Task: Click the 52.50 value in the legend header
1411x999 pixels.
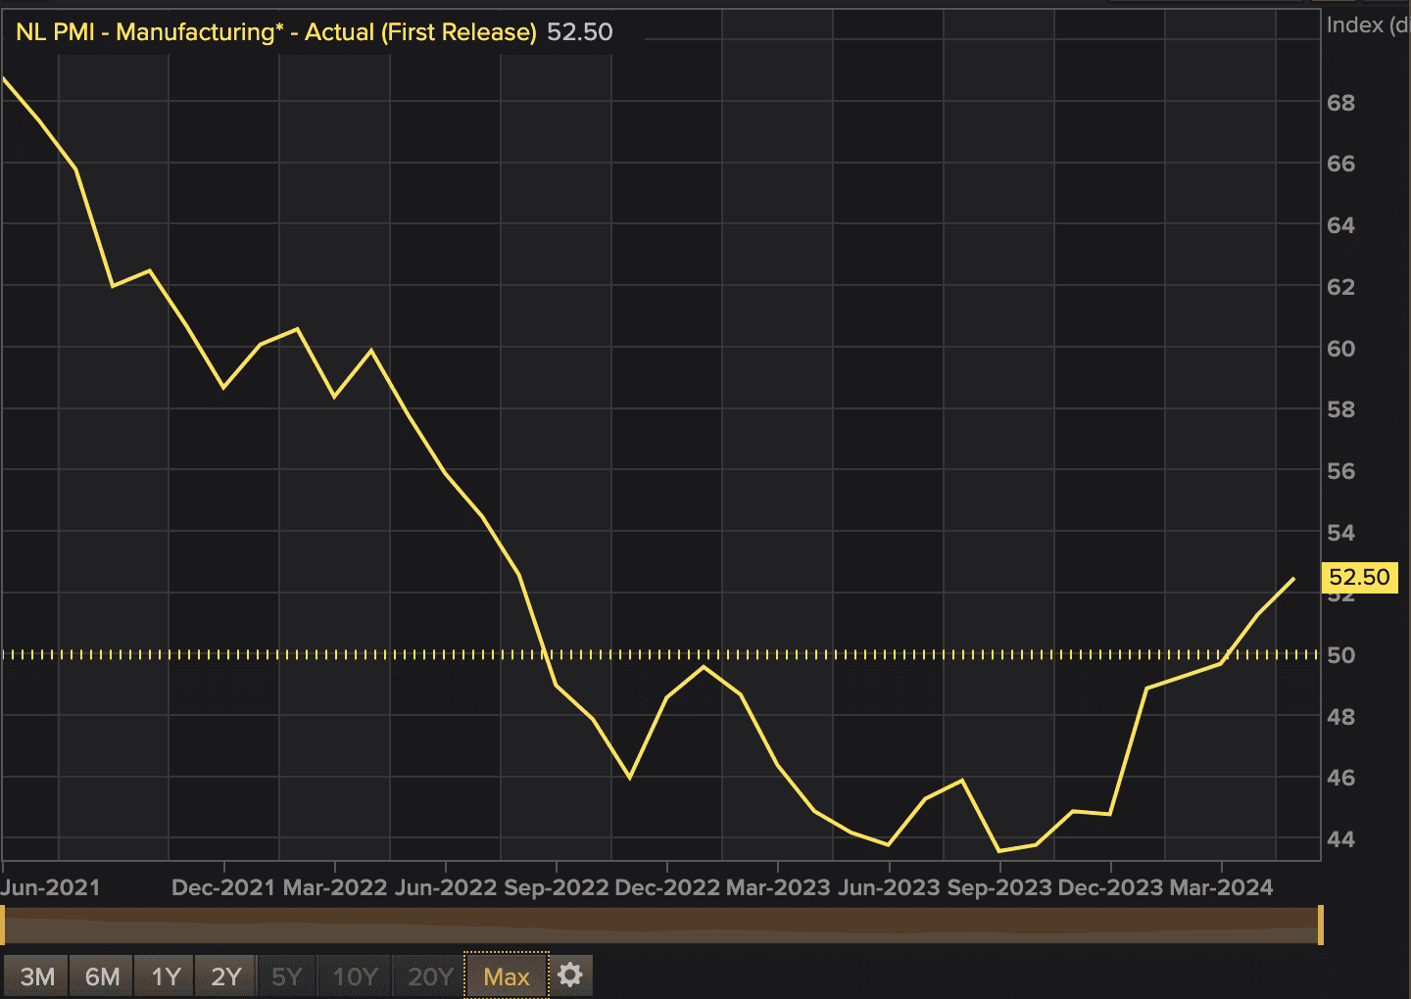Action: pyautogui.click(x=580, y=32)
